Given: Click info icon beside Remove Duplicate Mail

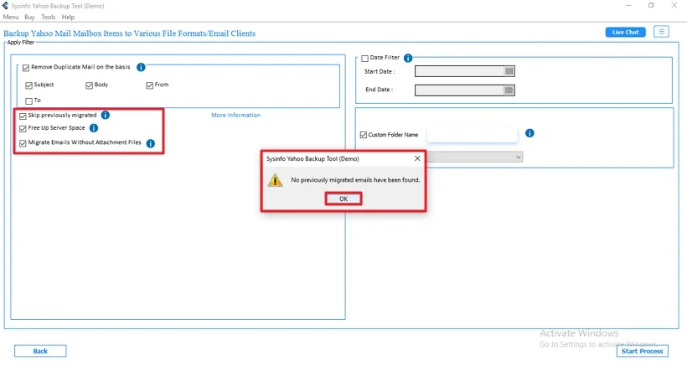Looking at the screenshot, I should pos(141,67).
